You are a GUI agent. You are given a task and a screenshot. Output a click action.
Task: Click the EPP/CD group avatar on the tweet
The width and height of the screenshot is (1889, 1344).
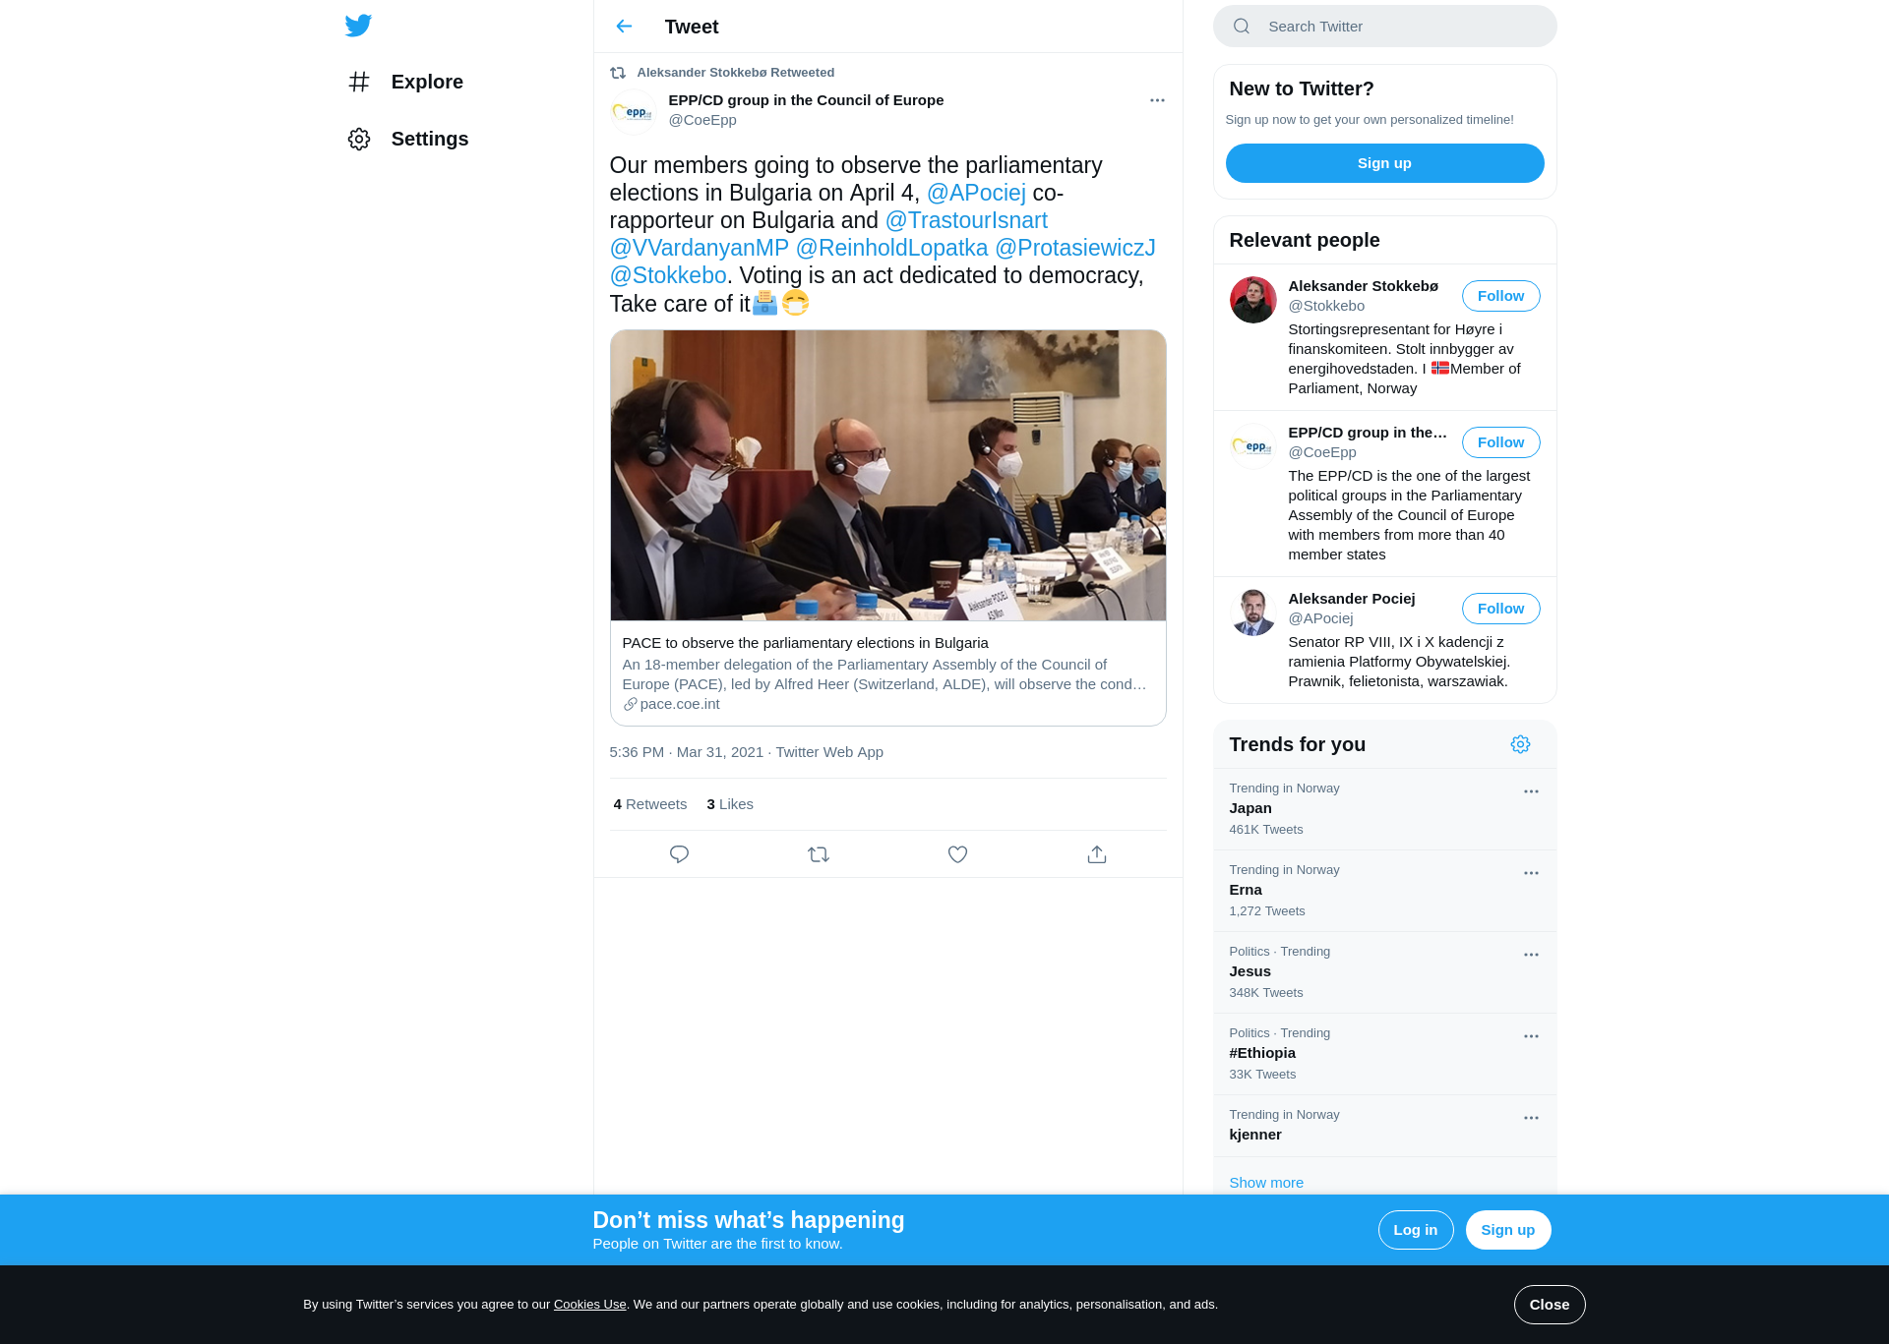tap(633, 111)
